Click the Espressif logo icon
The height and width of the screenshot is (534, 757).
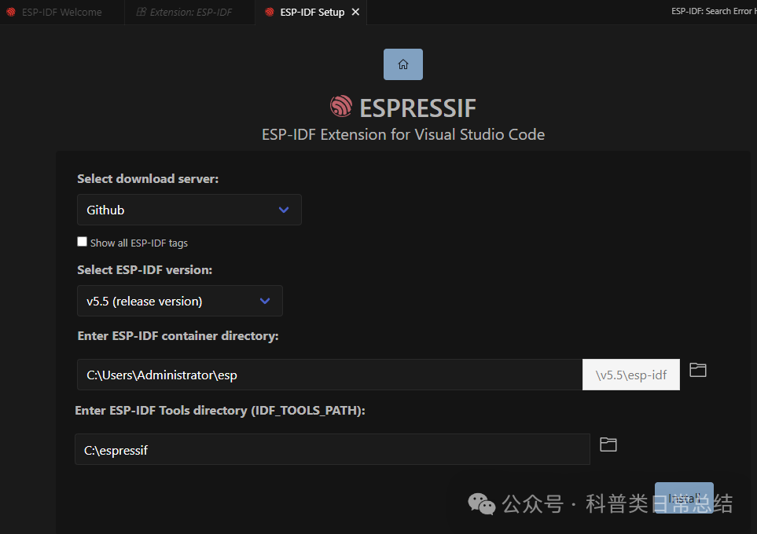(341, 106)
